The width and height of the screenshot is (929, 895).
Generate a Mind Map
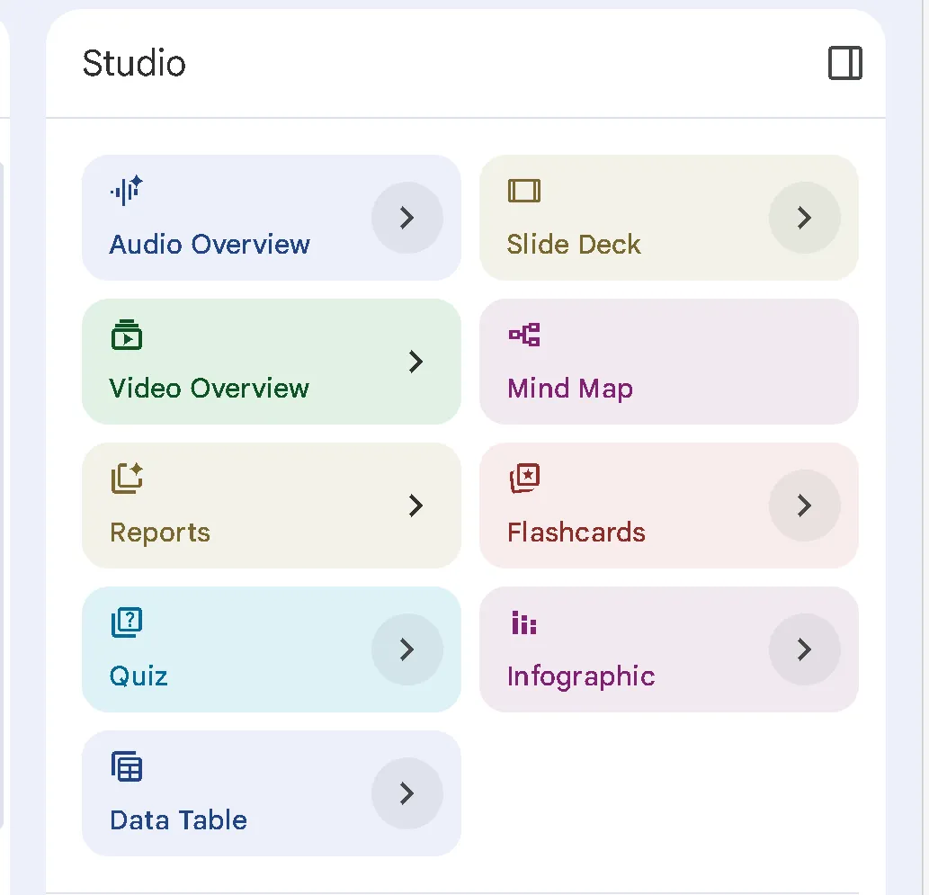(x=667, y=362)
